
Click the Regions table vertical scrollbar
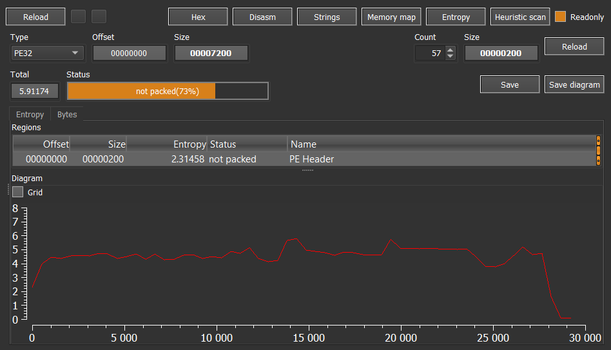(x=598, y=150)
